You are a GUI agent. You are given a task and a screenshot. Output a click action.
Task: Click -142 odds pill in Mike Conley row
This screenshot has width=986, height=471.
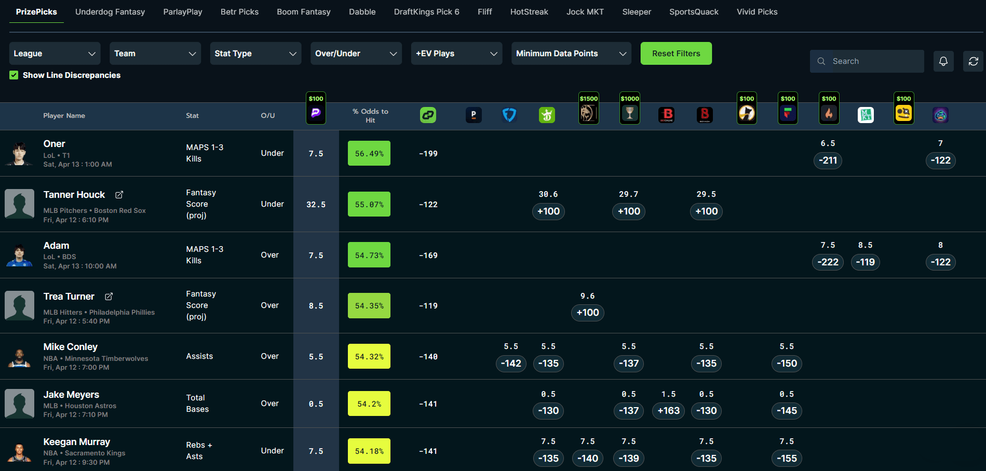[x=511, y=364]
